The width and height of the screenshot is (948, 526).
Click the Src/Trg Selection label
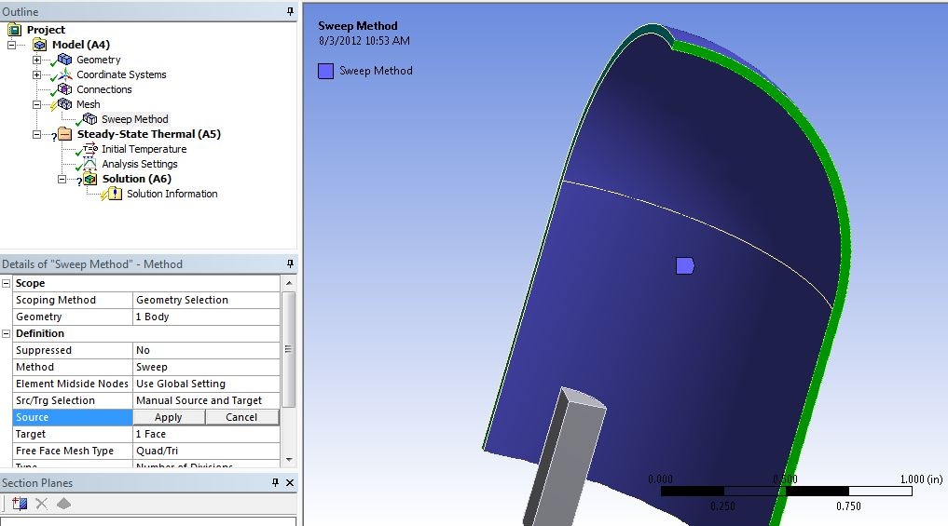pos(55,400)
